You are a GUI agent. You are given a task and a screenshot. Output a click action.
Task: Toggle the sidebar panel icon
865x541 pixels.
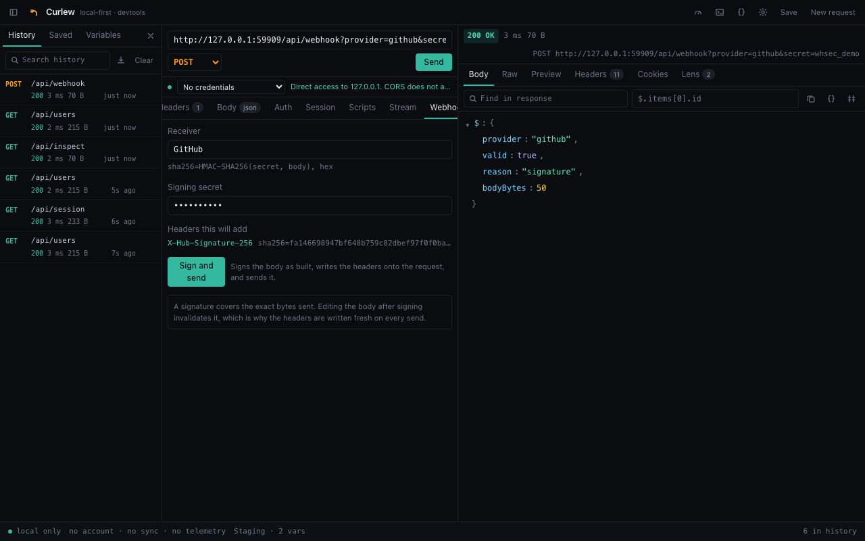[14, 12]
